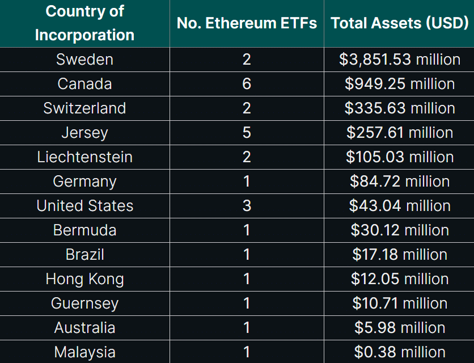474x363 pixels.
Task: Click Jersey's ETF count of 5
Action: (247, 133)
